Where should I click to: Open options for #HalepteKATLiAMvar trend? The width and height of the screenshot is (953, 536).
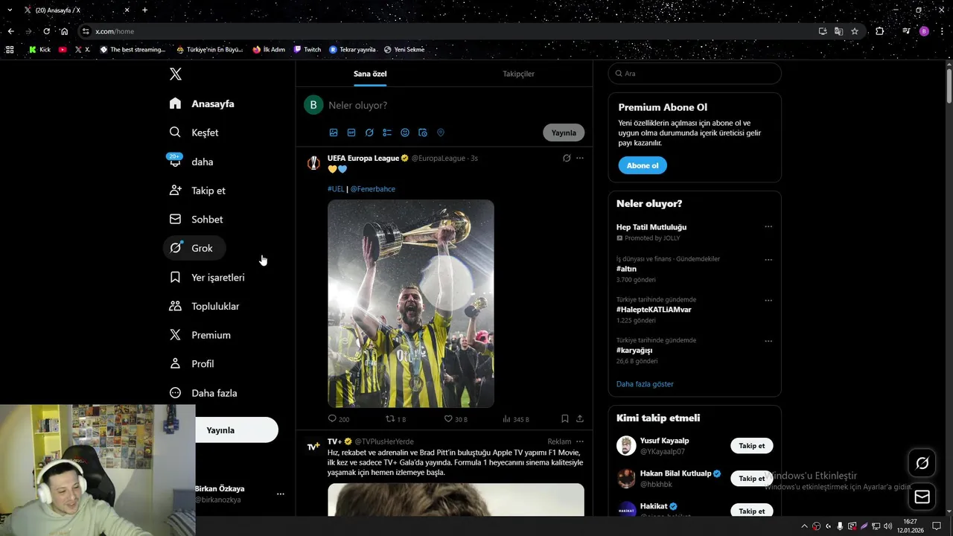pos(768,301)
